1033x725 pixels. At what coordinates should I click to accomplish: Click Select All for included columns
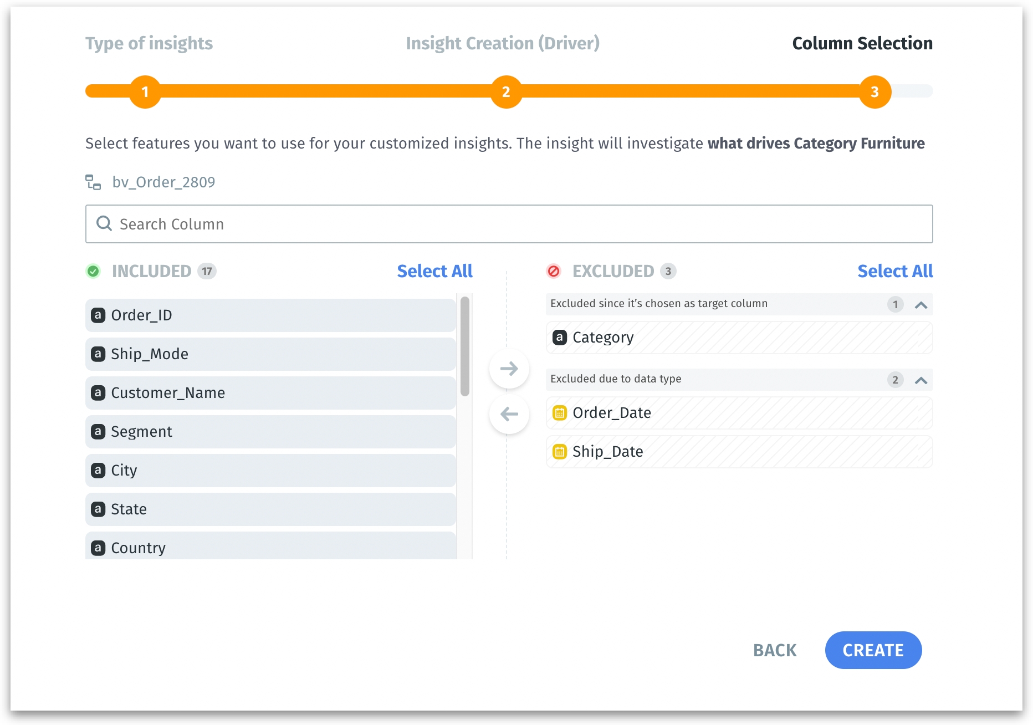click(x=434, y=271)
